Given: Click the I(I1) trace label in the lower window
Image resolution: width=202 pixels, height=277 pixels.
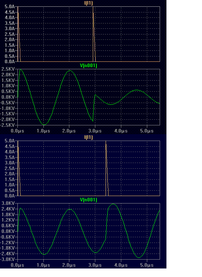Looking at the screenshot, I should click(x=89, y=137).
